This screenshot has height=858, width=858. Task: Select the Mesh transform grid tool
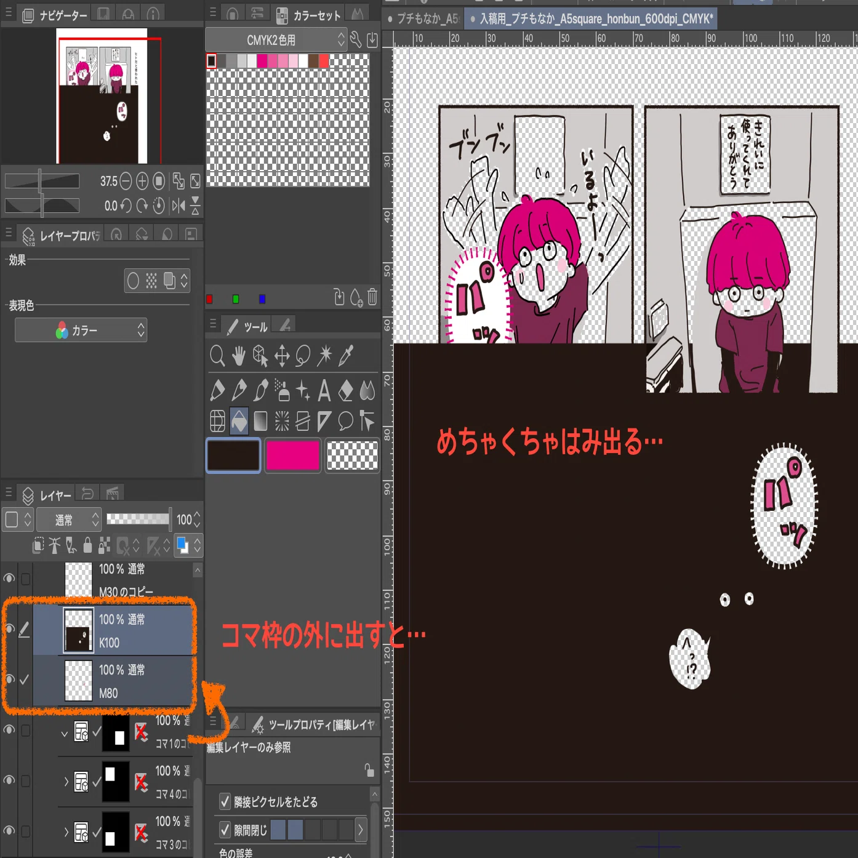coord(217,421)
